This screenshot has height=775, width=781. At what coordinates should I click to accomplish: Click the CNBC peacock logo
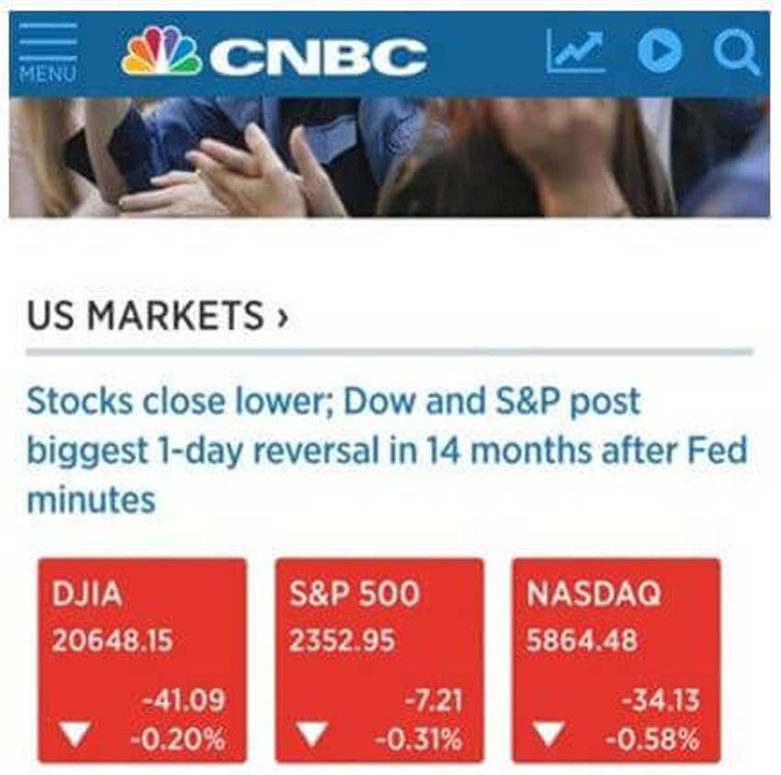coord(162,51)
